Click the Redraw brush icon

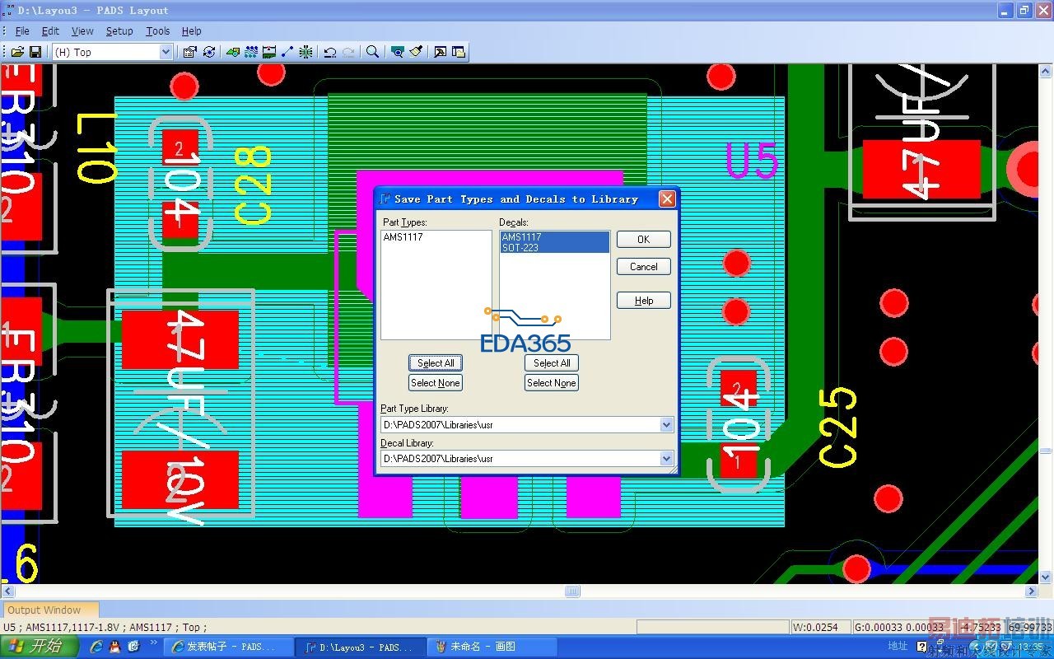tap(417, 52)
